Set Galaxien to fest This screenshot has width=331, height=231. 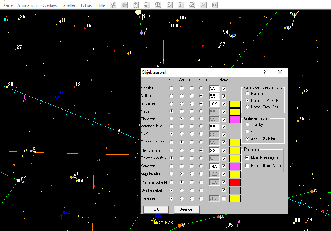tap(192, 104)
